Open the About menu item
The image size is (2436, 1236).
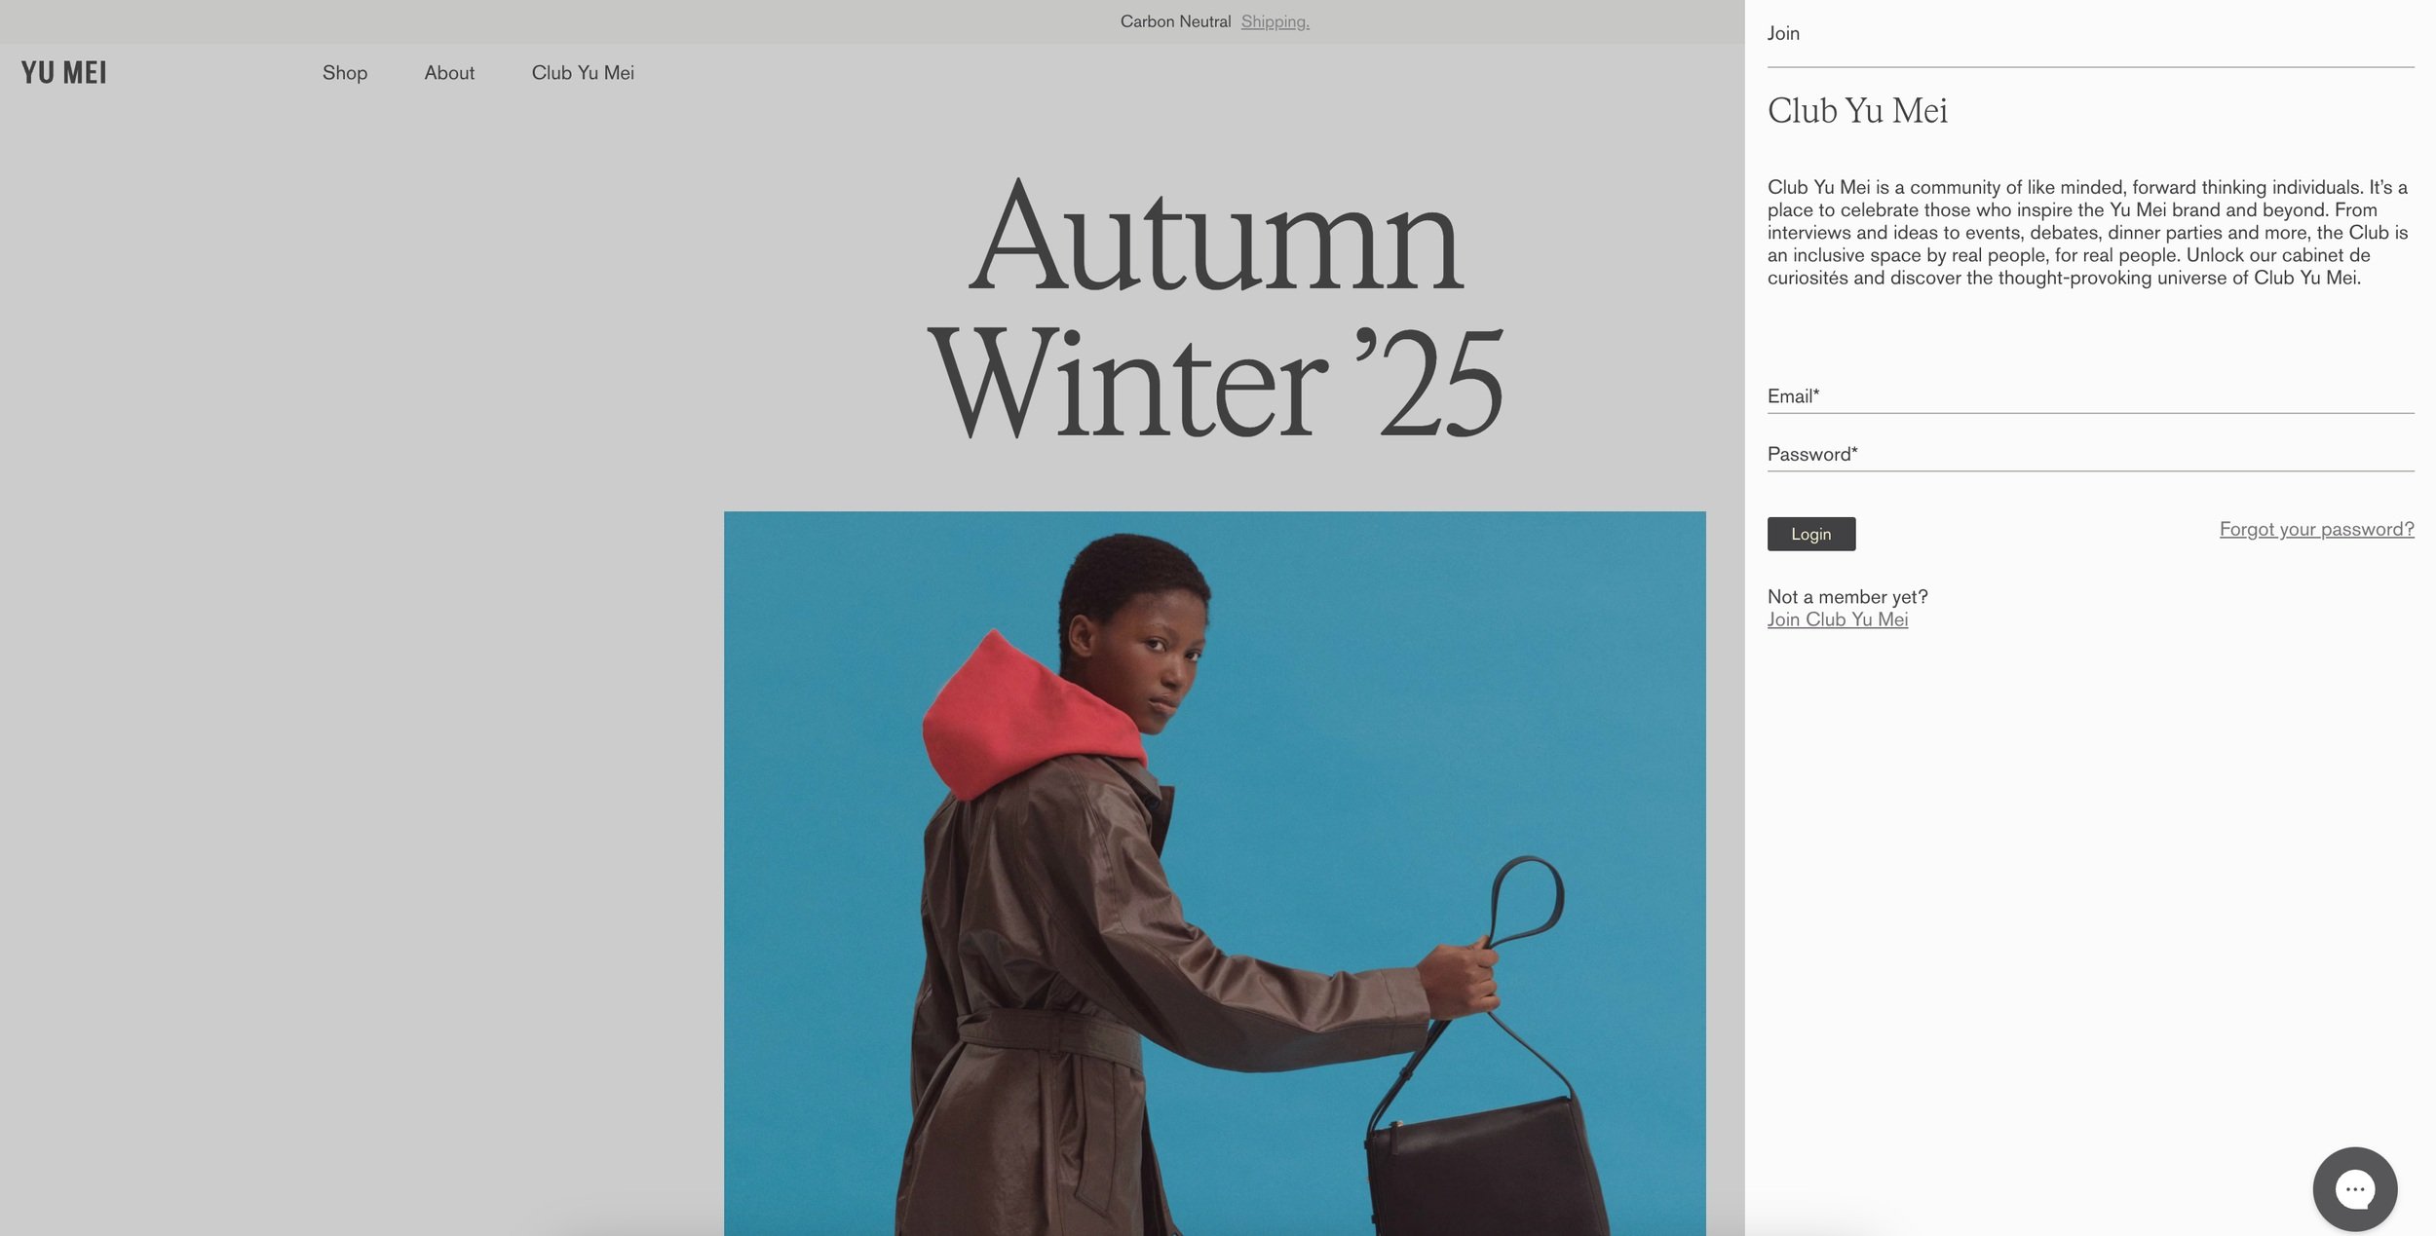coord(449,73)
